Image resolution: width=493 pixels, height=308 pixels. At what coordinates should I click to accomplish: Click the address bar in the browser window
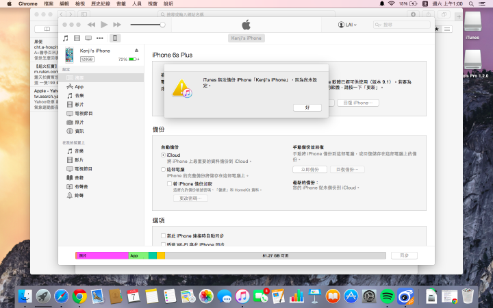(246, 14)
